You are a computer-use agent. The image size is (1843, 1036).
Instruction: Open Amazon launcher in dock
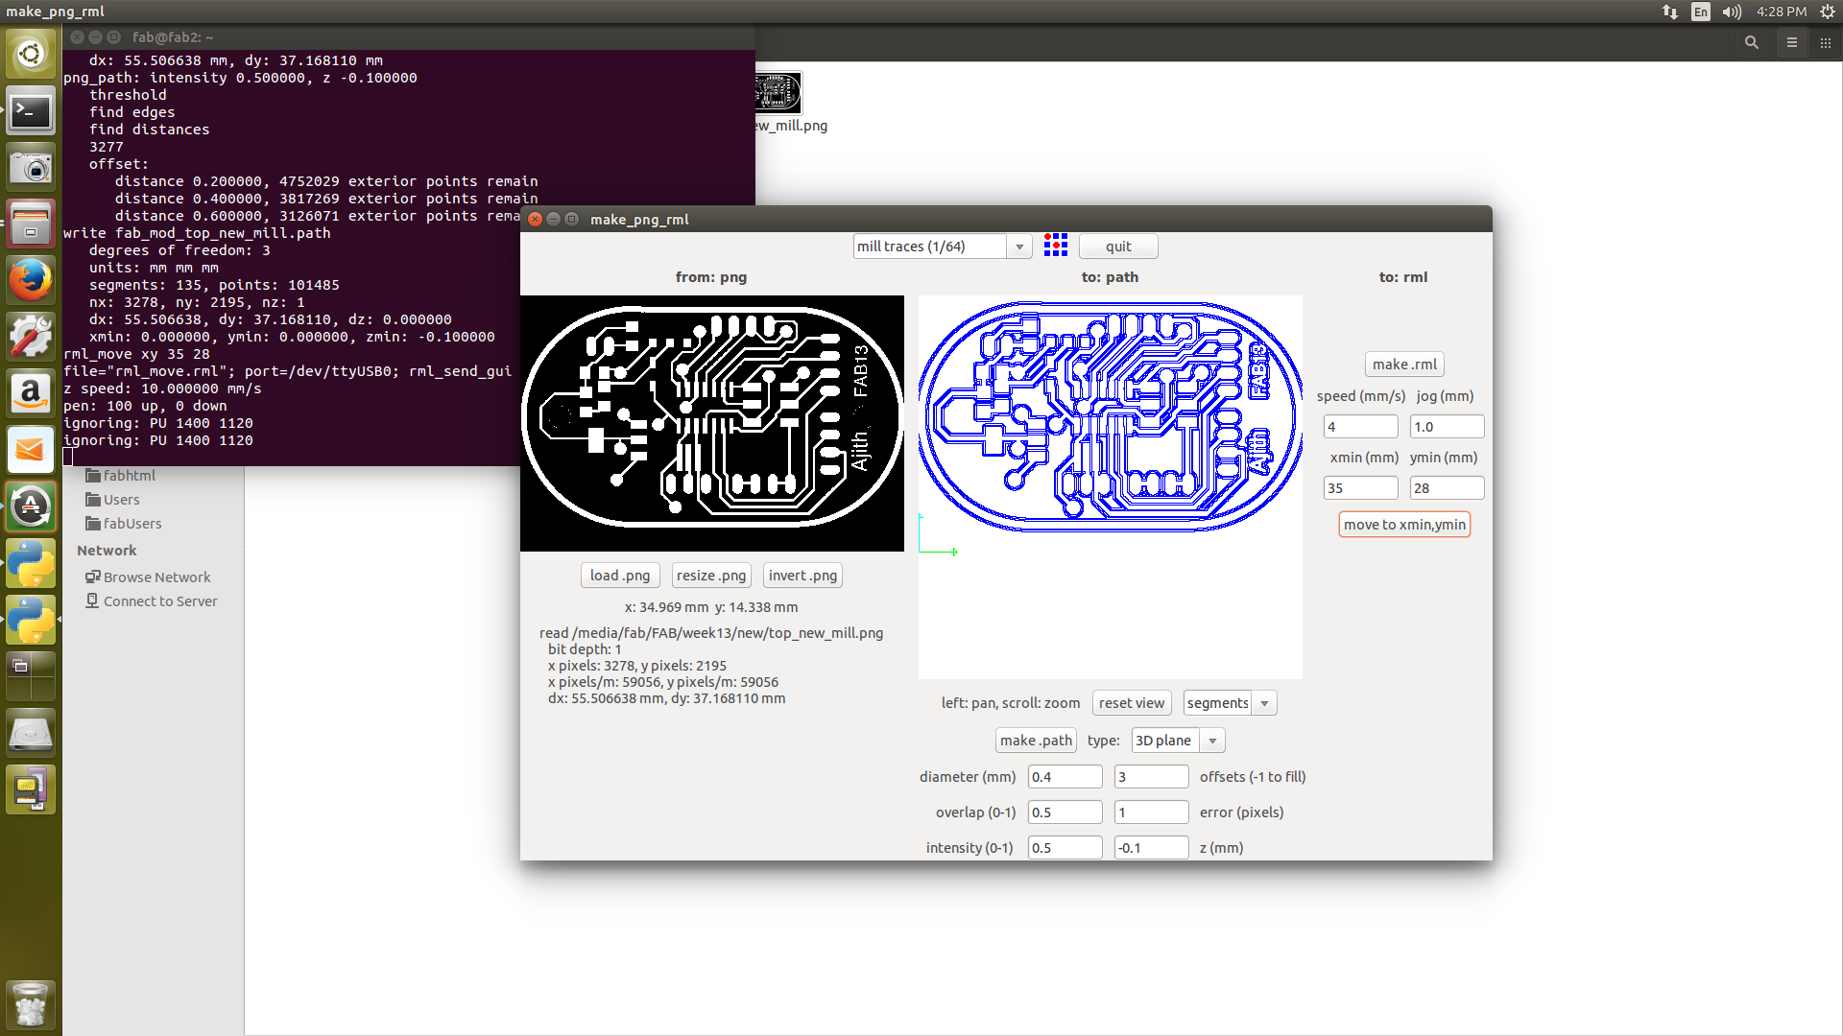pos(31,393)
